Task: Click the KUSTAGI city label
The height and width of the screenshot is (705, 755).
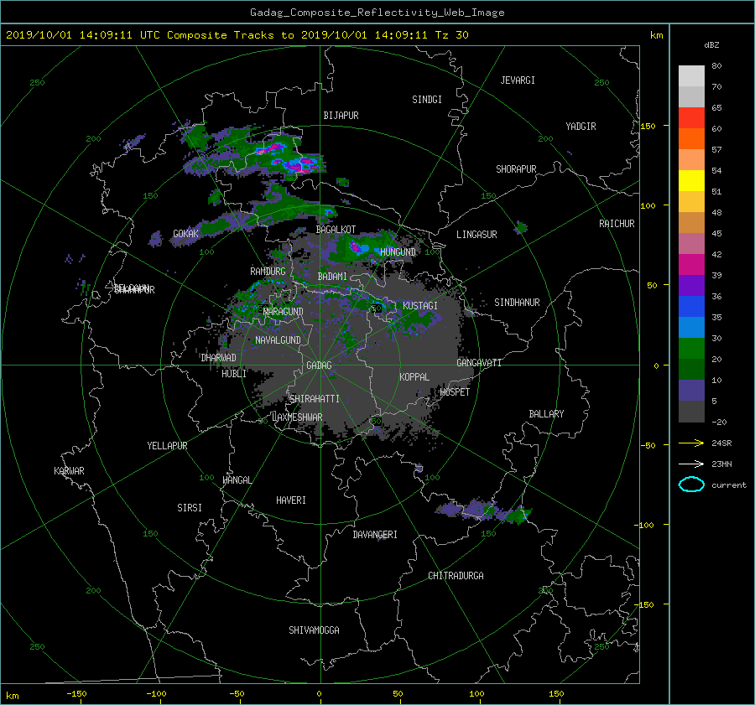Action: (420, 306)
